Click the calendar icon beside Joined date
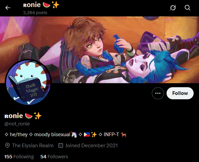 (61, 145)
